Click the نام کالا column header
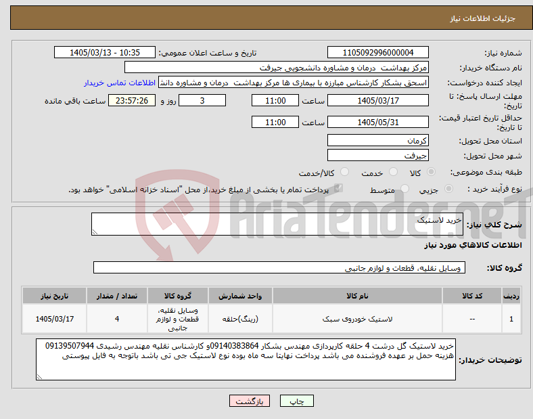533x419 pixels. [357, 296]
